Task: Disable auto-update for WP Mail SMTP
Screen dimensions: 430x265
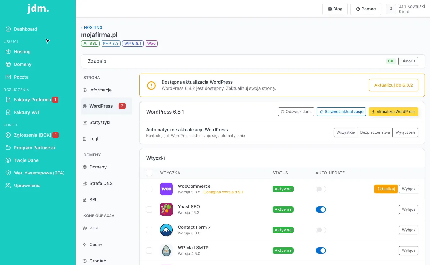Action: (x=321, y=250)
